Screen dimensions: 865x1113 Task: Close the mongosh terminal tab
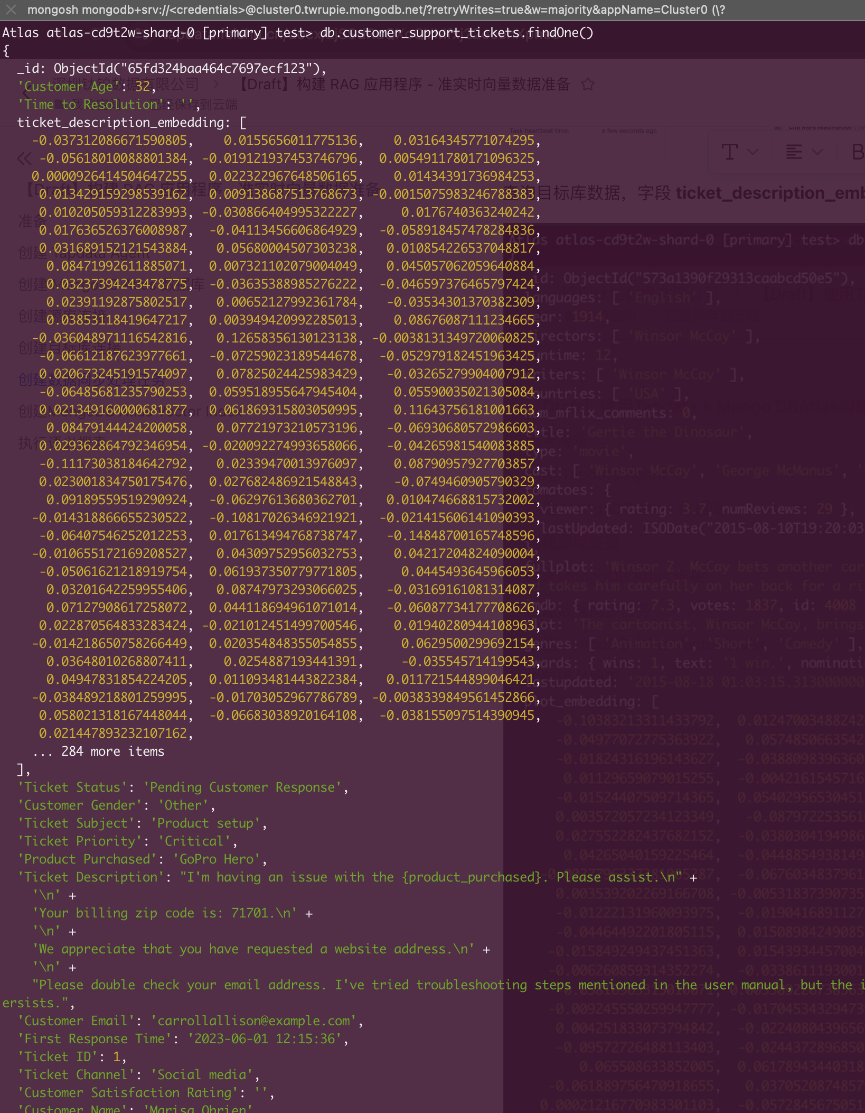coord(11,10)
